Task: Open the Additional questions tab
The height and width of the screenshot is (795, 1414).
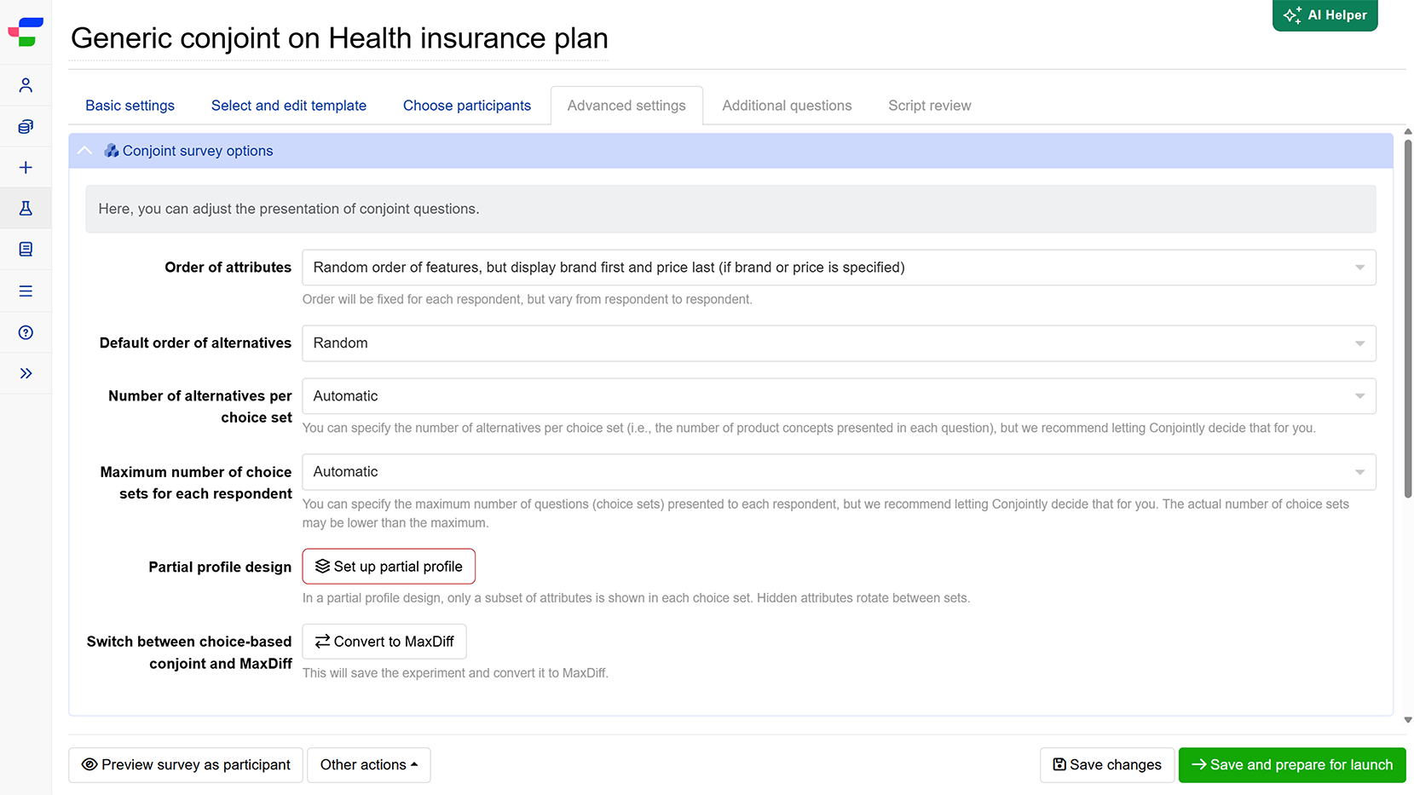Action: (787, 106)
